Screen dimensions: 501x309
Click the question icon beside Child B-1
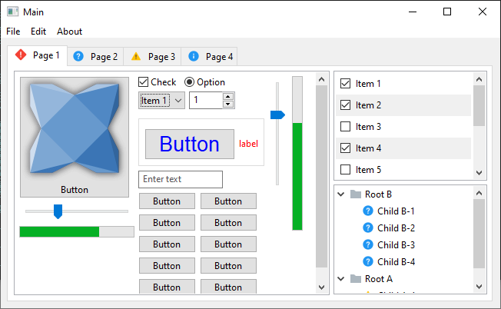368,211
